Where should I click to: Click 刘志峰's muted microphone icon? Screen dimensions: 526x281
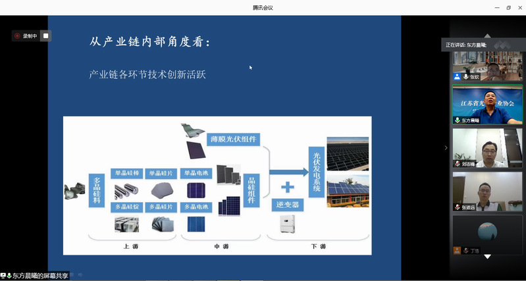pyautogui.click(x=458, y=164)
